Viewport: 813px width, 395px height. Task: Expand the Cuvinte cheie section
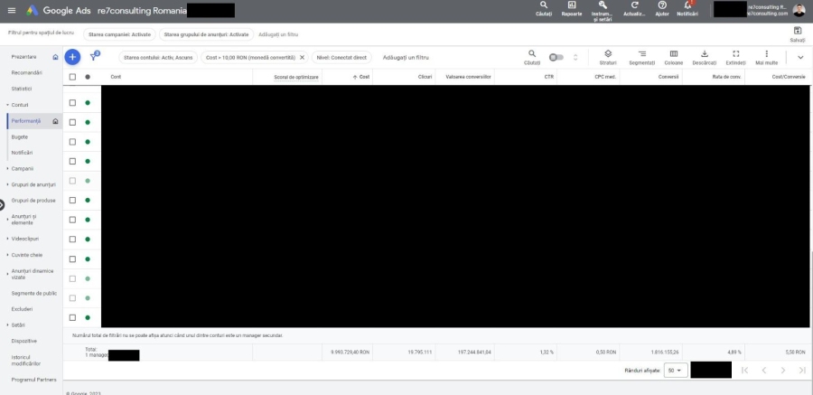pos(7,255)
